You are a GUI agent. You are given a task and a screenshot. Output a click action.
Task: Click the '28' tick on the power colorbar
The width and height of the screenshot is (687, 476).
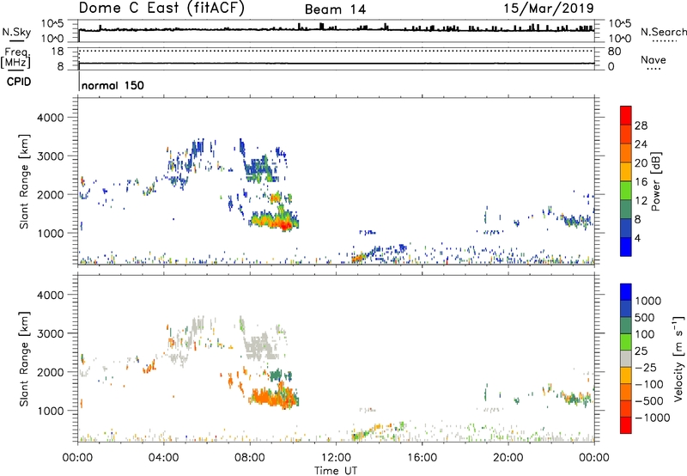[641, 125]
